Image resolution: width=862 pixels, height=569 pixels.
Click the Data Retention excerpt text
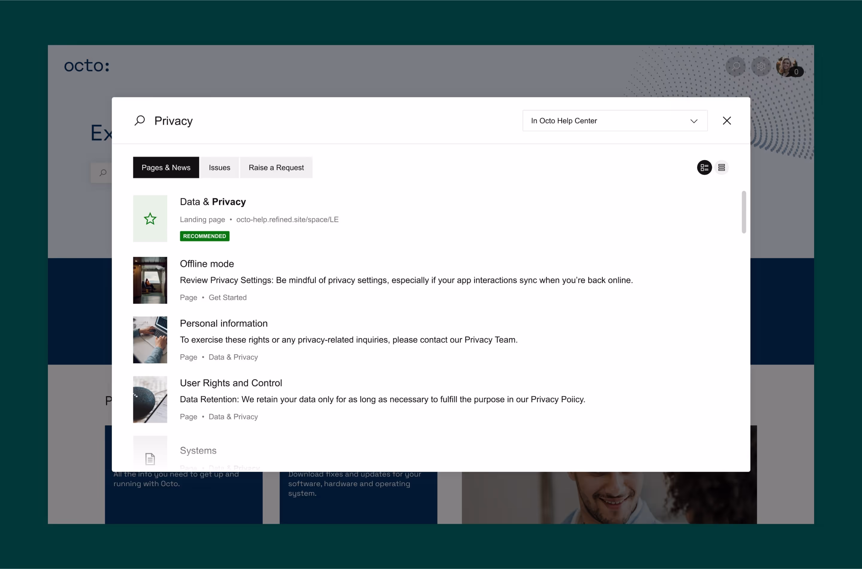tap(383, 399)
